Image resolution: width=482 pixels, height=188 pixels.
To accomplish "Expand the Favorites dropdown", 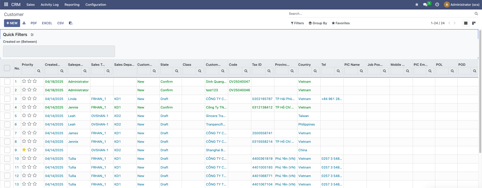I will click(x=341, y=23).
